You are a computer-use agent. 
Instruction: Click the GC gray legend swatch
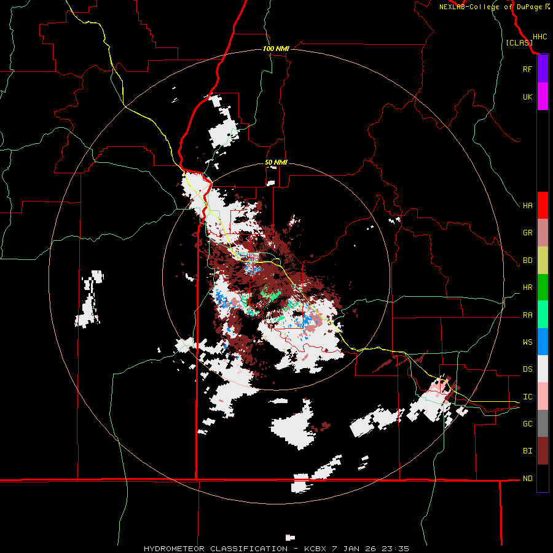[543, 423]
